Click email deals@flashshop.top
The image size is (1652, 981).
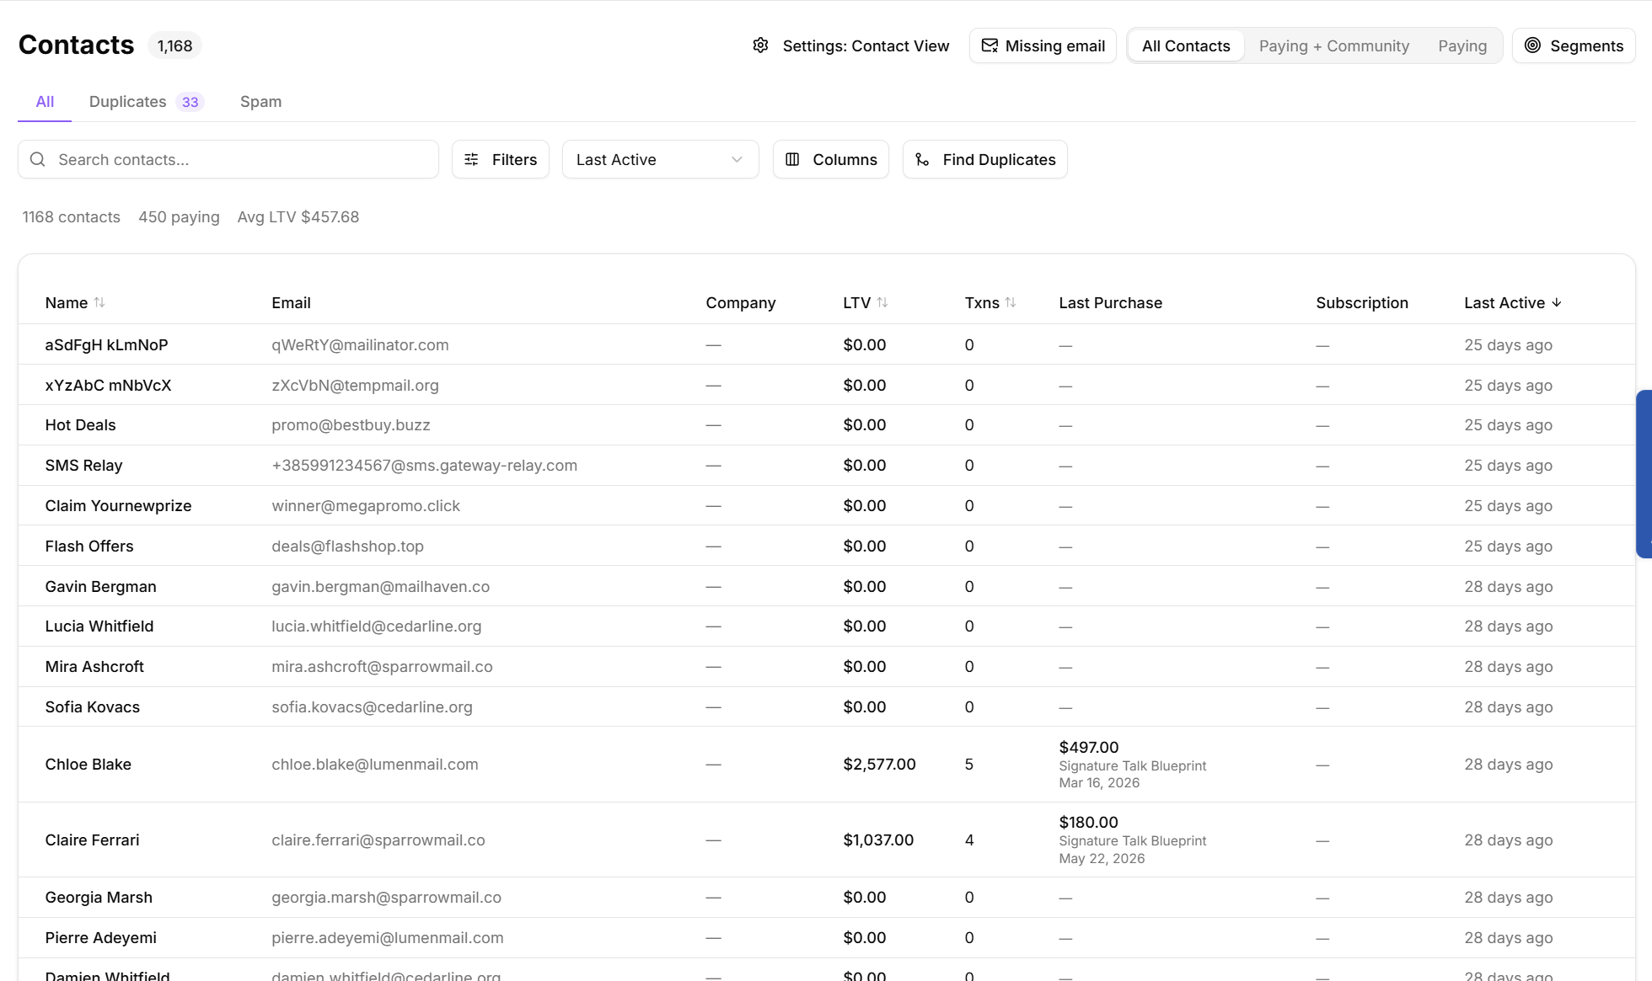tap(347, 546)
